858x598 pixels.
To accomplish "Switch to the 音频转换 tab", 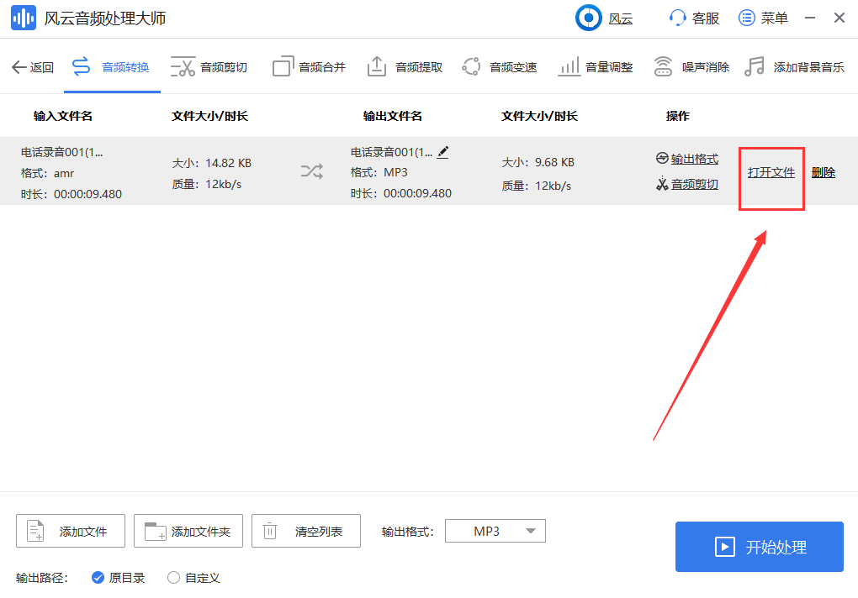I will [x=113, y=66].
